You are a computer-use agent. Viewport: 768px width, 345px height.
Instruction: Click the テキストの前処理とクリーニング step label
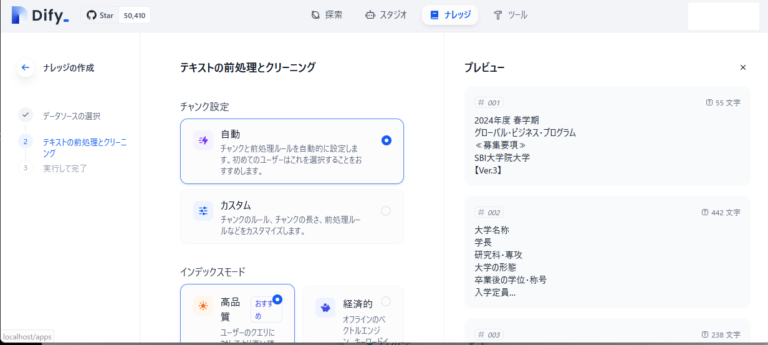[x=85, y=147]
